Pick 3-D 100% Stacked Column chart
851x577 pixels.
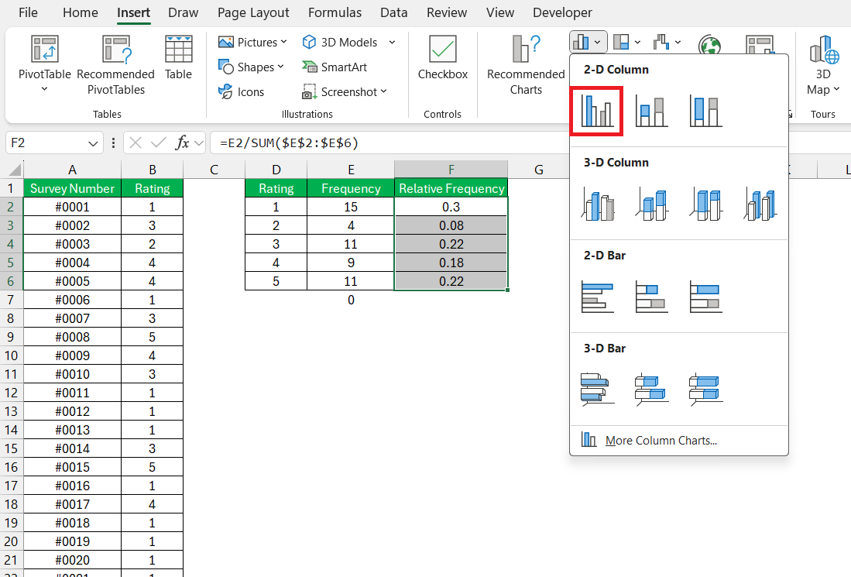click(x=705, y=204)
